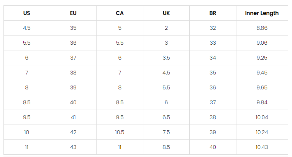The image size is (292, 157).
Task: Click the EU size 43 cell
Action: pyautogui.click(x=73, y=147)
